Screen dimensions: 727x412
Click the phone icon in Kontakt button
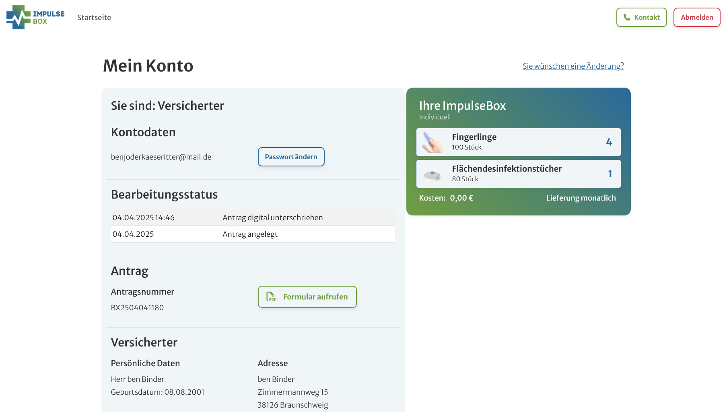coord(626,17)
